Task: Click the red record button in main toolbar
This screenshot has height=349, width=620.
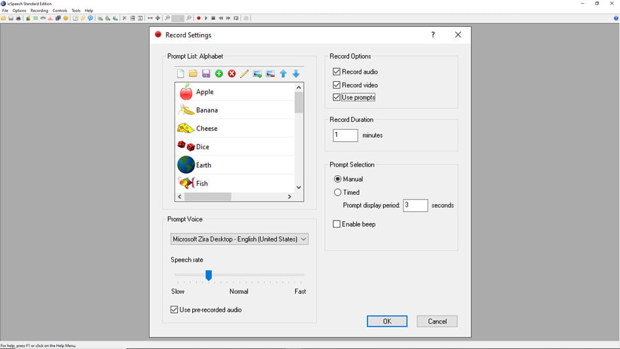Action: click(199, 18)
